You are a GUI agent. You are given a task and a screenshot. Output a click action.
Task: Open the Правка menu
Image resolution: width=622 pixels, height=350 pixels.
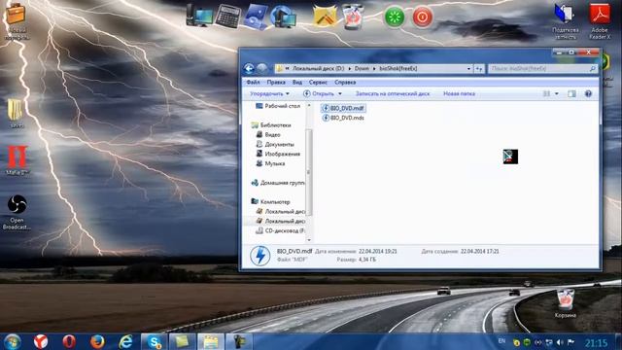pos(276,82)
